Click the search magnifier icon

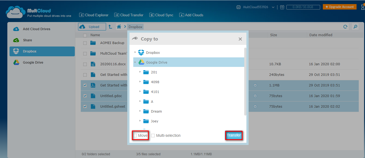tap(355, 27)
